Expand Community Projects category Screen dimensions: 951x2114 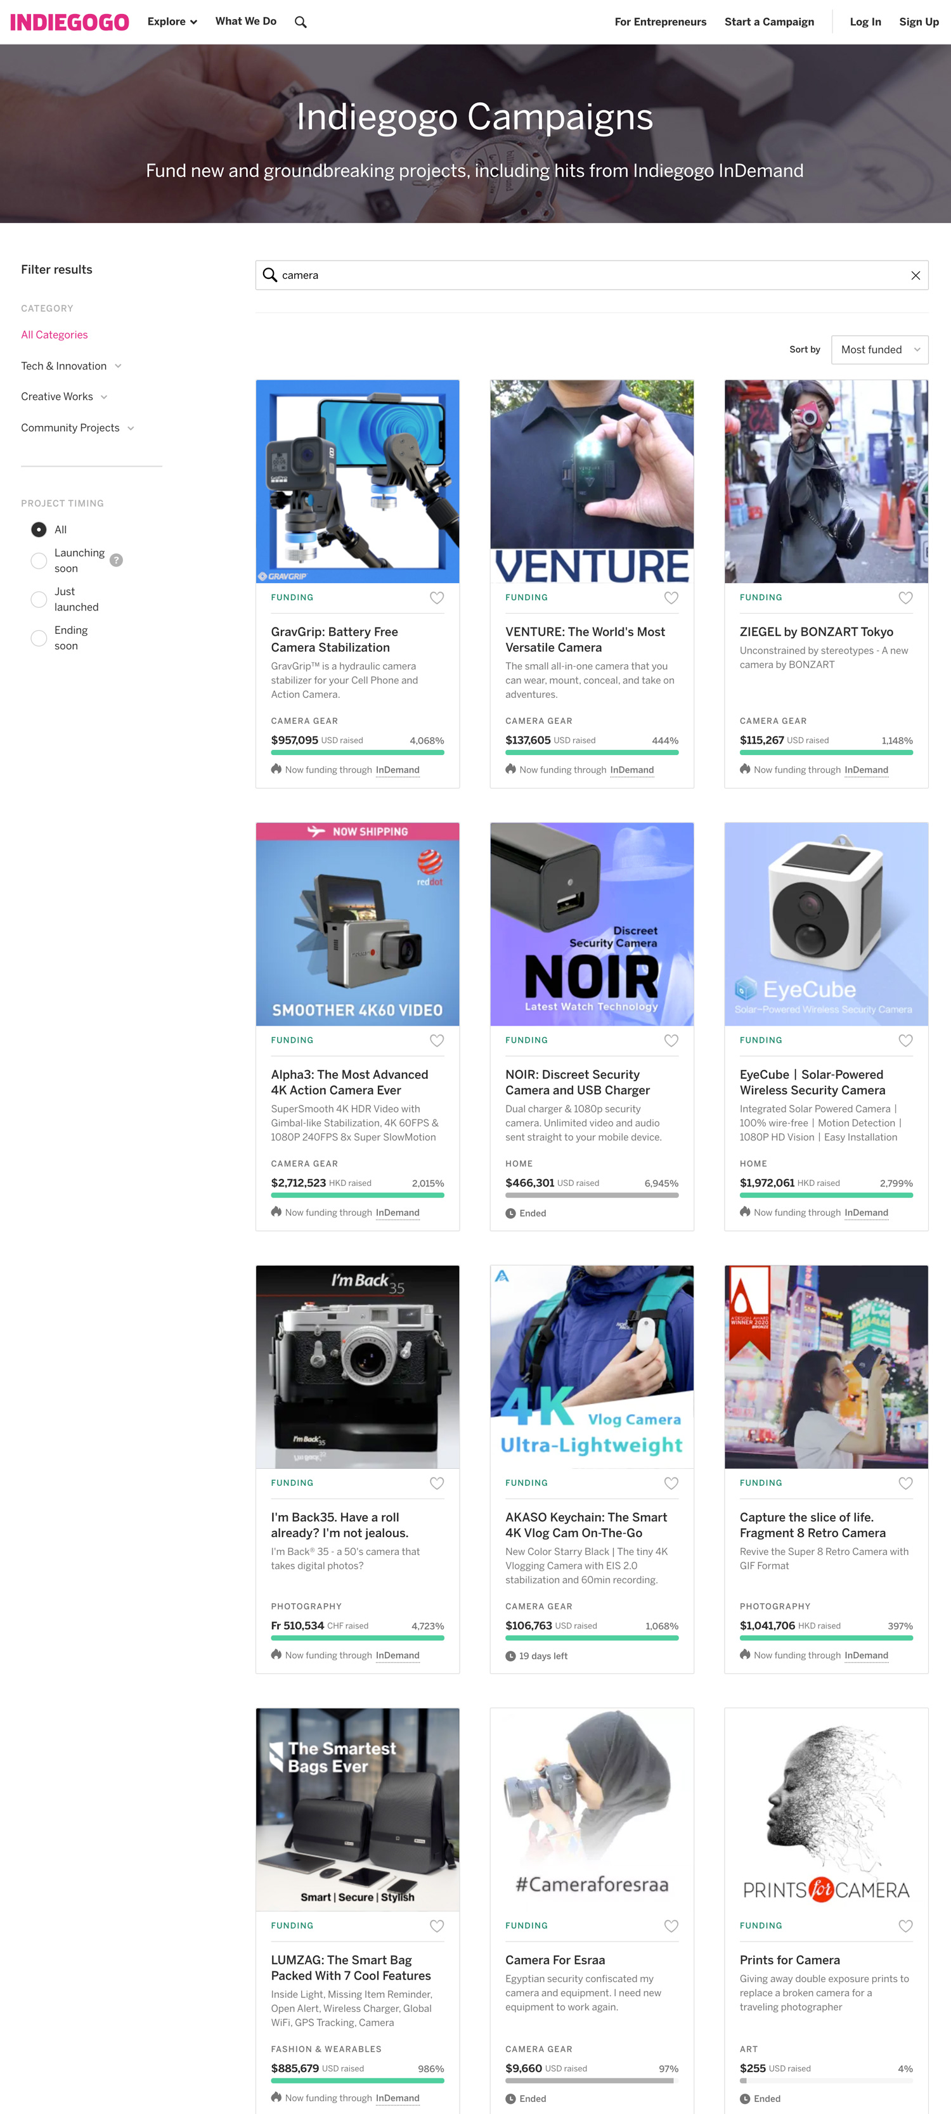(x=77, y=429)
